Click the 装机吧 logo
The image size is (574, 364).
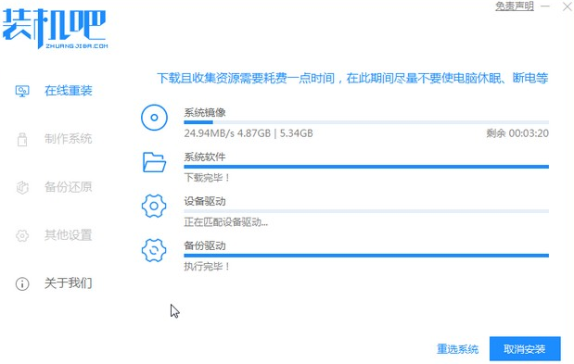[x=55, y=28]
